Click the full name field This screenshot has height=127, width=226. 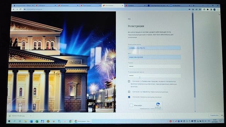point(154,57)
